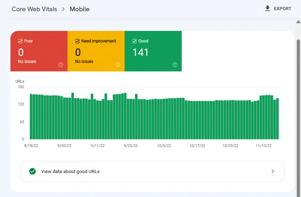Open help icon on Poor card
Viewport: 301px width, 197px height.
click(x=61, y=65)
